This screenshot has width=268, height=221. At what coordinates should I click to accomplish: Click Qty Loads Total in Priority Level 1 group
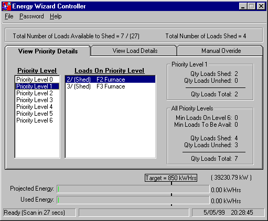215,94
